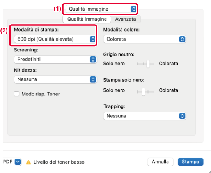Click the Stampa solo nero slider handle
The image size is (211, 173).
(144, 92)
